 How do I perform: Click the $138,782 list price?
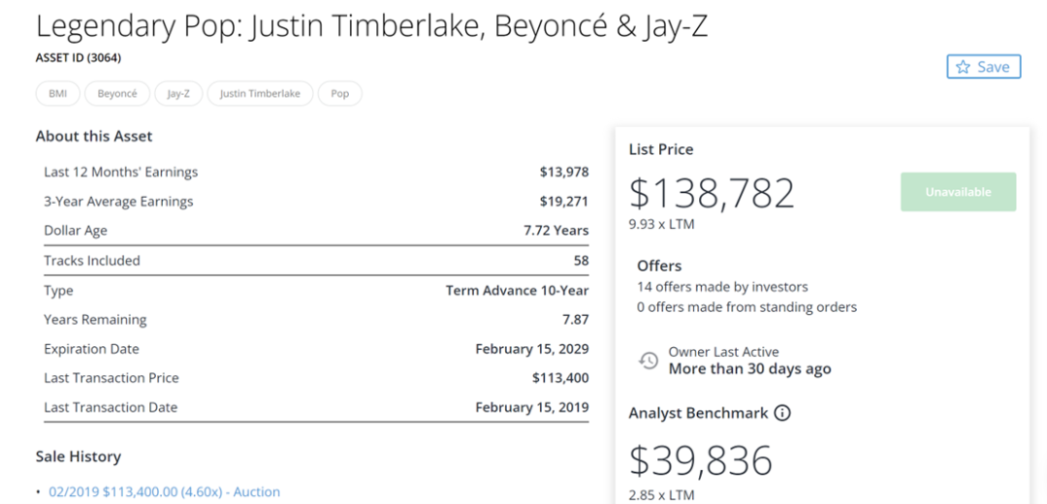[x=713, y=194]
